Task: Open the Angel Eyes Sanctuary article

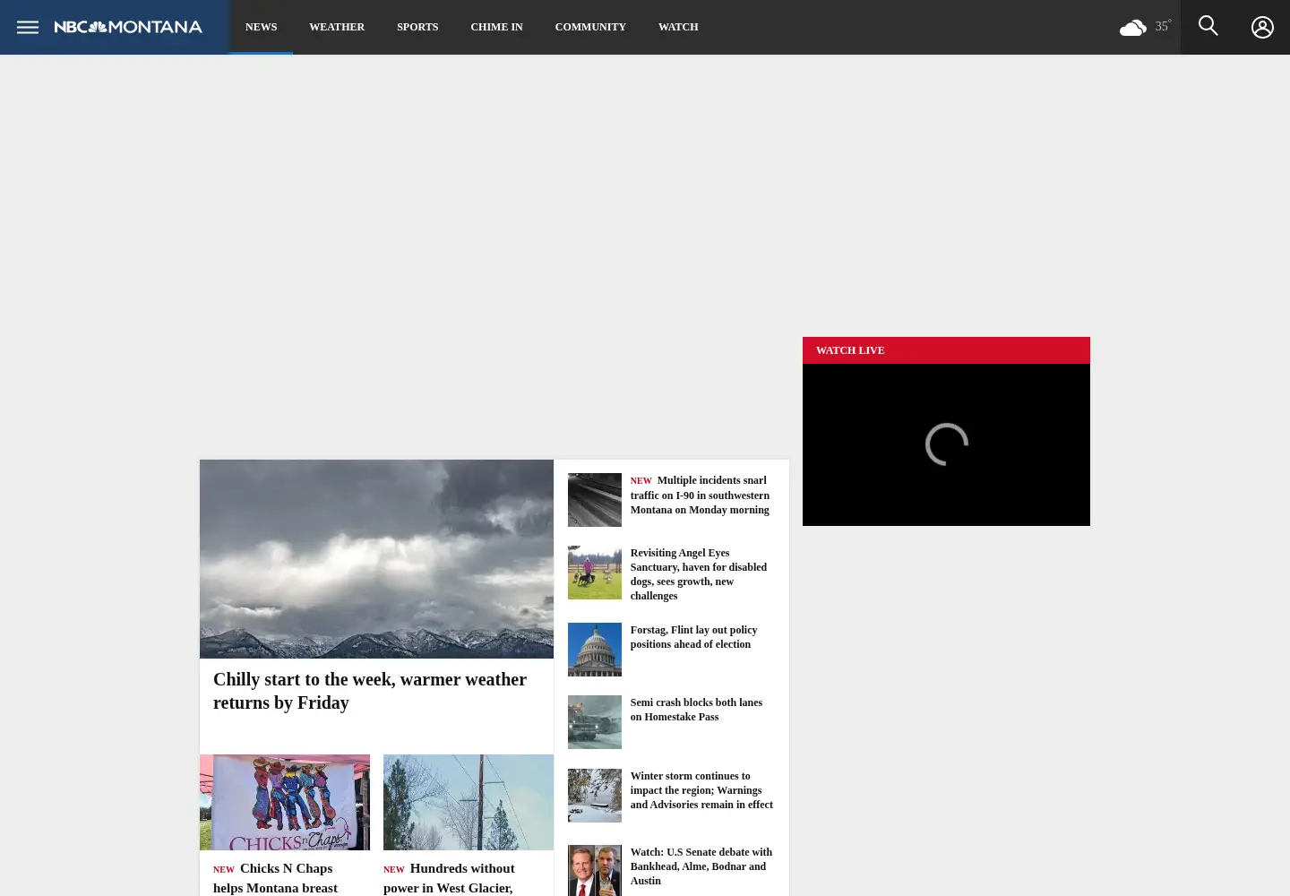Action: [699, 574]
